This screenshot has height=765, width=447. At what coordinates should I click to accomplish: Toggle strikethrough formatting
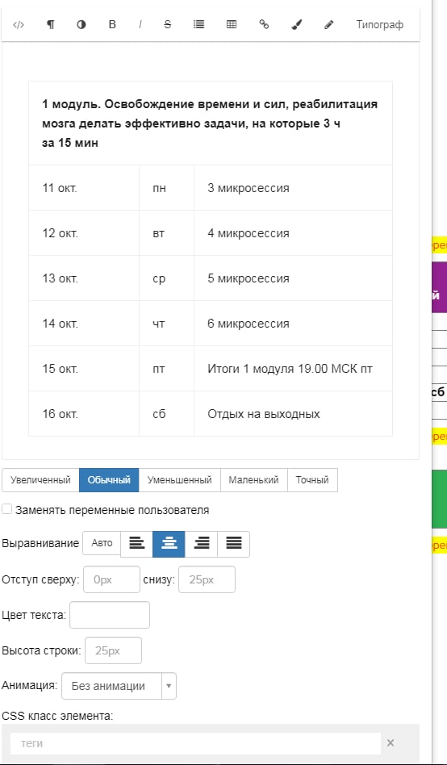tap(167, 25)
